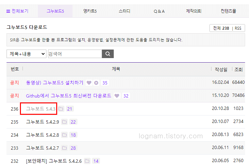The width and height of the screenshot is (249, 166).
Task: Open the 제목+내용 search type dropdown
Action: coord(26,54)
